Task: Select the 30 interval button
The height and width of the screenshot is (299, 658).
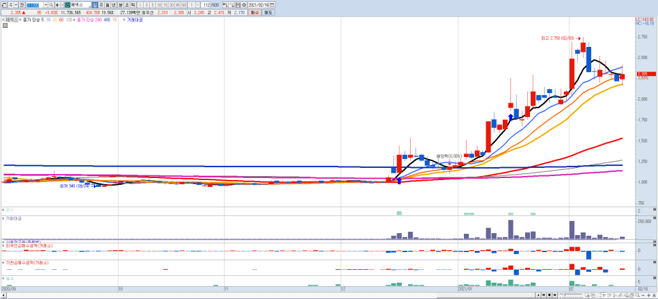Action: (x=171, y=5)
